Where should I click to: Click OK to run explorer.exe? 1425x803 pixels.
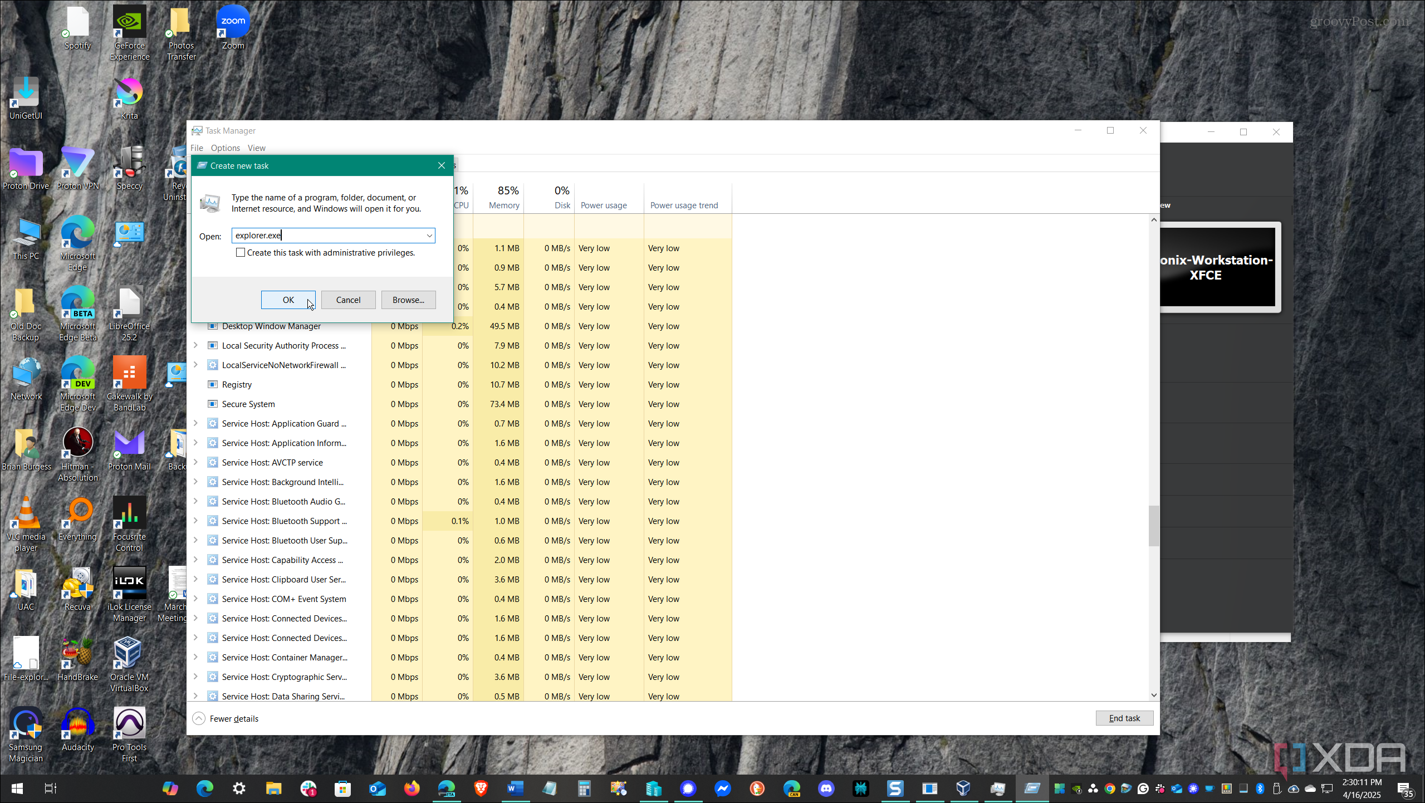click(288, 300)
